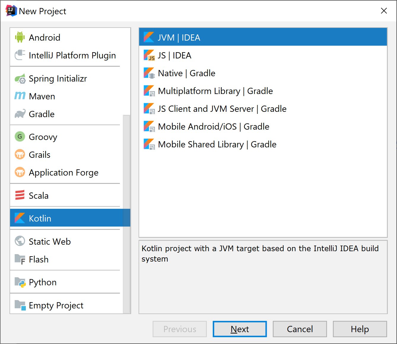This screenshot has height=344, width=397.
Task: Select the JS | IDEA template
Action: tap(174, 55)
